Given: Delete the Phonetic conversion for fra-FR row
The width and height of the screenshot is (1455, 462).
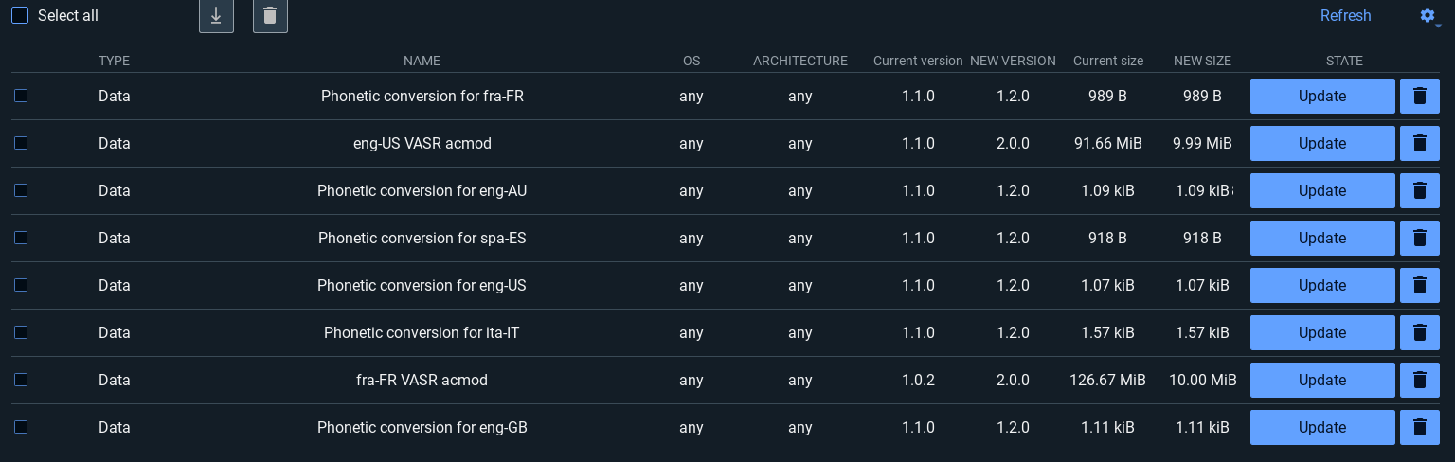Looking at the screenshot, I should click(1419, 96).
